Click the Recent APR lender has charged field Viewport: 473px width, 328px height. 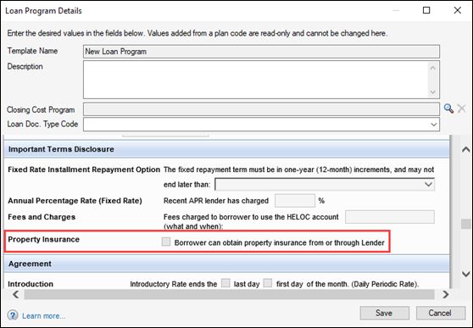[x=295, y=201]
